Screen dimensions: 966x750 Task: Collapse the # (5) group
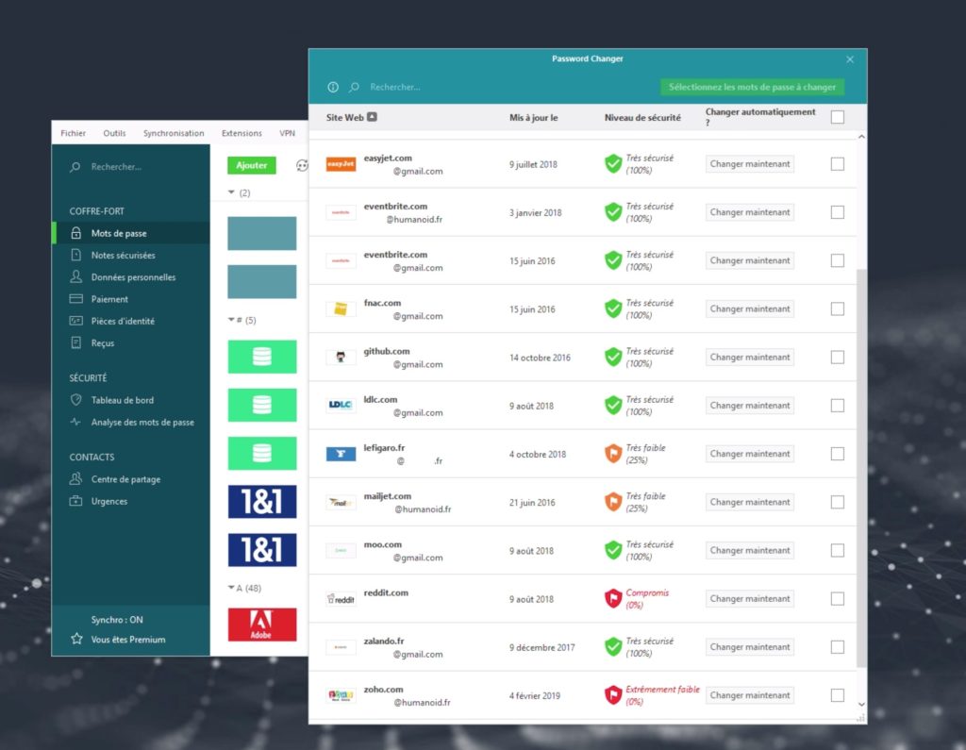232,320
